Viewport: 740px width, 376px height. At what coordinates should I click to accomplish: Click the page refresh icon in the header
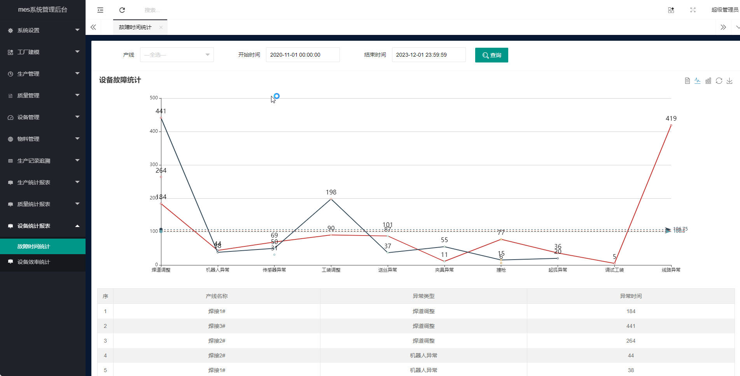coord(122,10)
